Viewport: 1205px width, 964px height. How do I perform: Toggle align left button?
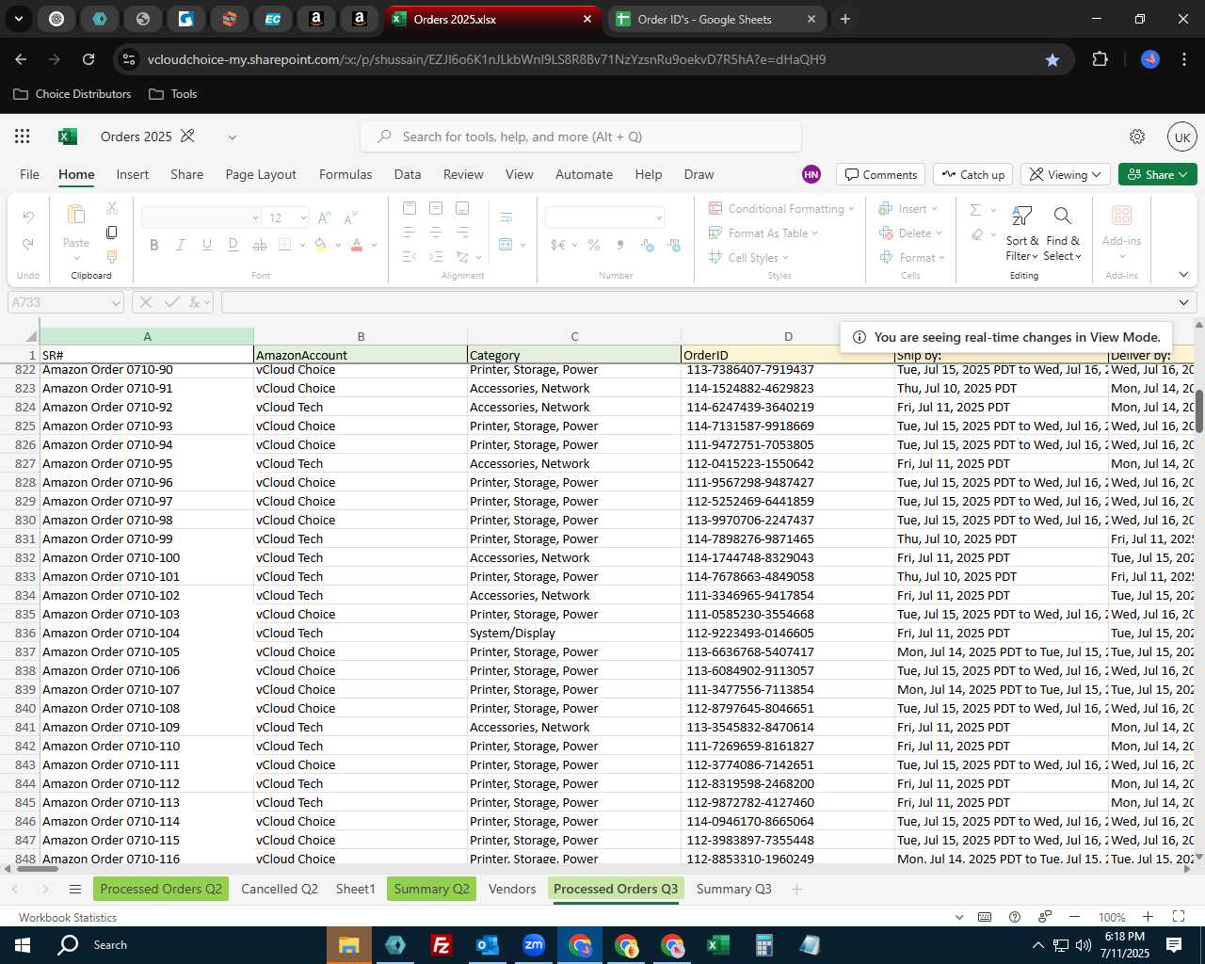point(410,232)
